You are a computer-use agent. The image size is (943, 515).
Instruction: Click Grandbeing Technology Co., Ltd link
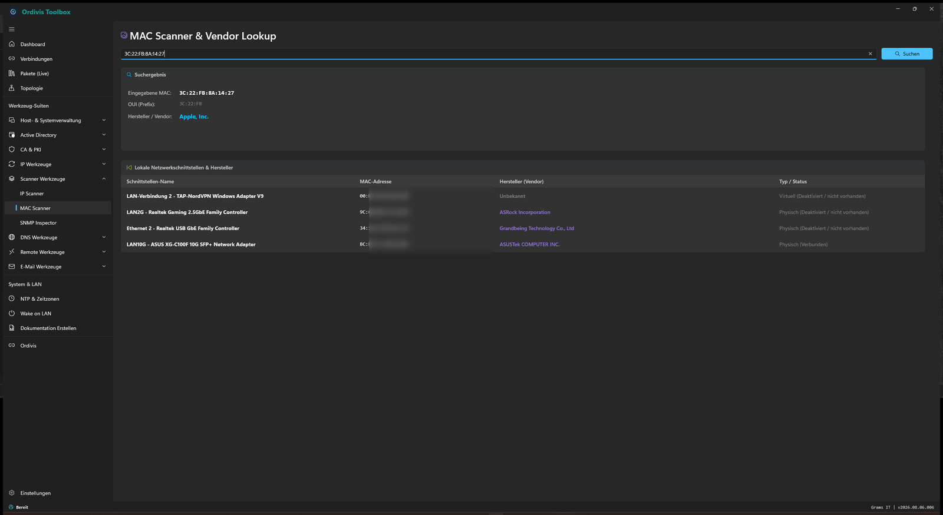pyautogui.click(x=537, y=228)
